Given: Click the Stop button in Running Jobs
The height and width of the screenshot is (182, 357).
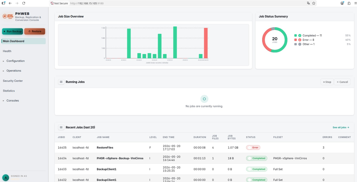Looking at the screenshot, I should (327, 82).
